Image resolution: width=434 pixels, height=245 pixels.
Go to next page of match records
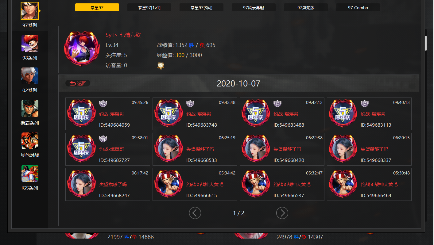282,213
